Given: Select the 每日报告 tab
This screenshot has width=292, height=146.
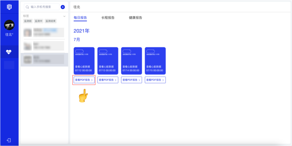Looking at the screenshot, I should [80, 18].
